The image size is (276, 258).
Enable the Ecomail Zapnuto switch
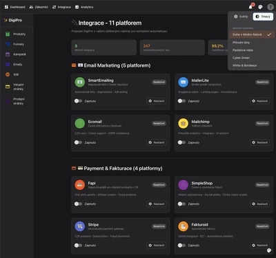pos(78,142)
